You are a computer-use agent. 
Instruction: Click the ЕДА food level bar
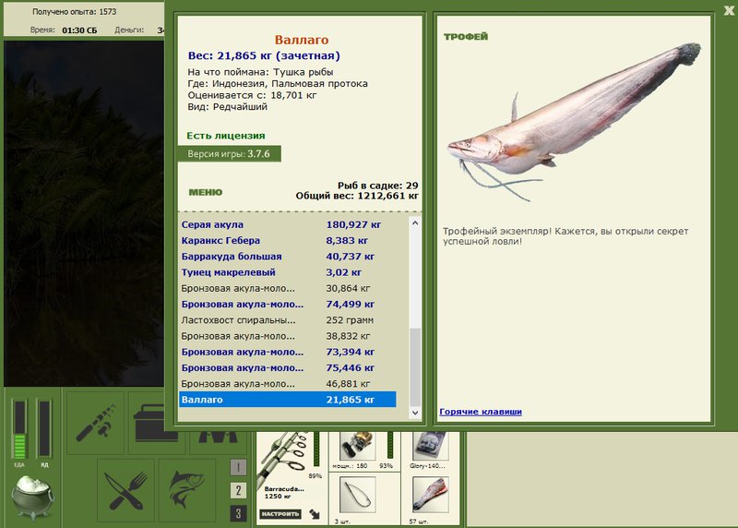pos(19,429)
